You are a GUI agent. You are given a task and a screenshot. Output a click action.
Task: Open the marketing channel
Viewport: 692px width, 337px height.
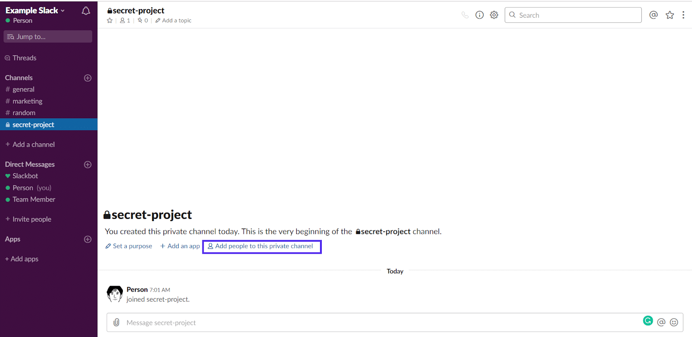click(27, 101)
